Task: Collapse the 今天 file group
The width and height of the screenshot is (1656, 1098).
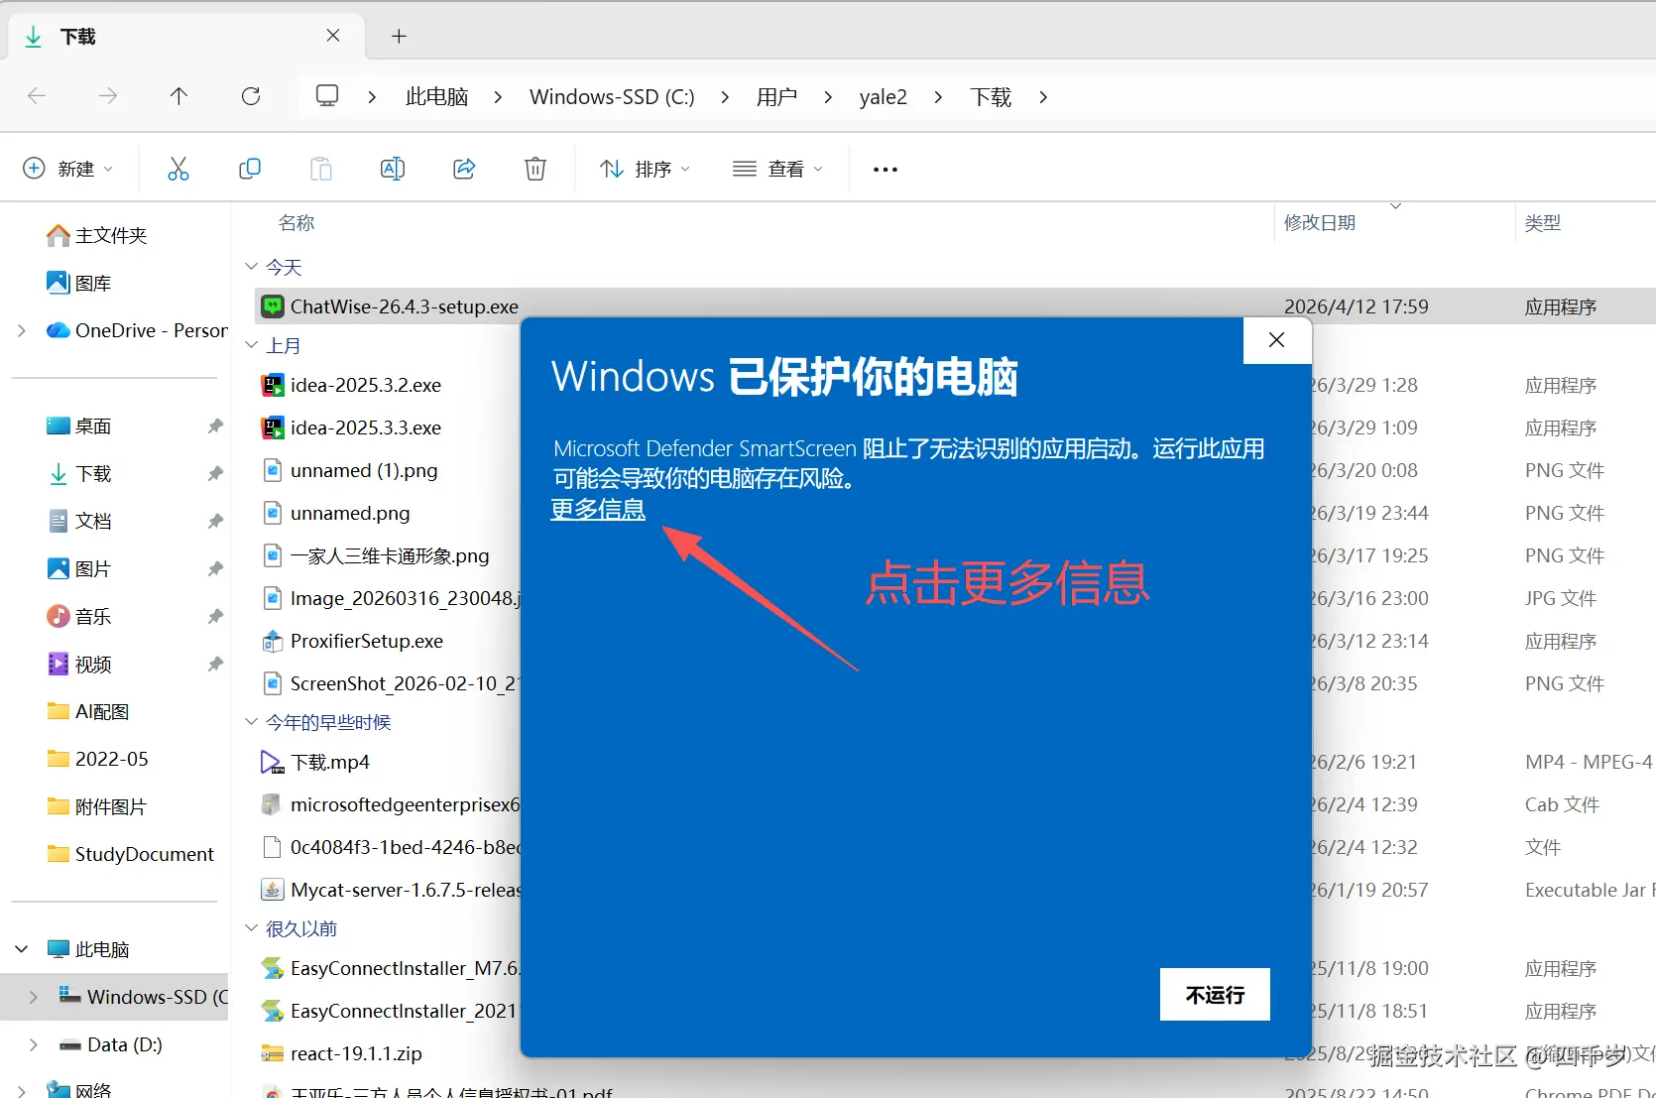Action: [x=252, y=267]
